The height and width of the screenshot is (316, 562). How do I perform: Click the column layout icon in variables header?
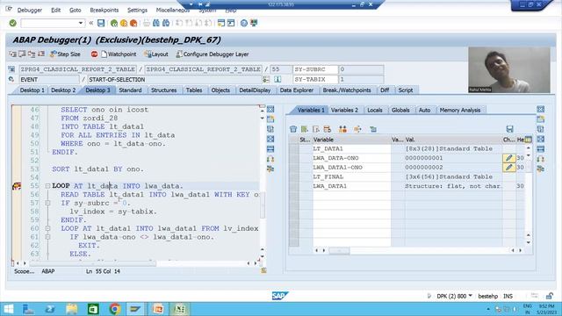pyautogui.click(x=528, y=140)
